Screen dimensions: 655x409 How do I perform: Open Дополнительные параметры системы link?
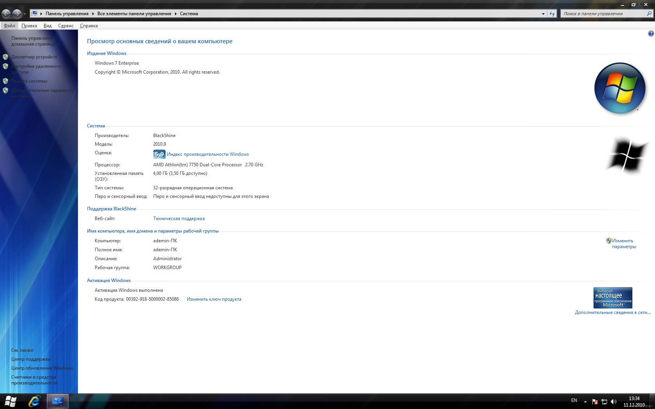click(x=42, y=93)
